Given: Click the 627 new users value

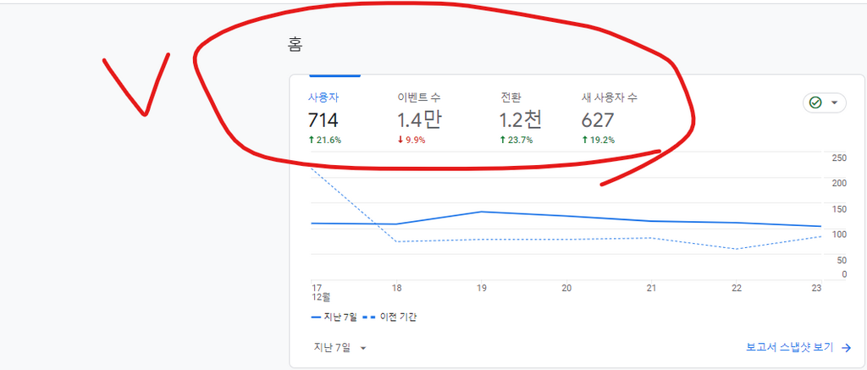Looking at the screenshot, I should click(598, 120).
